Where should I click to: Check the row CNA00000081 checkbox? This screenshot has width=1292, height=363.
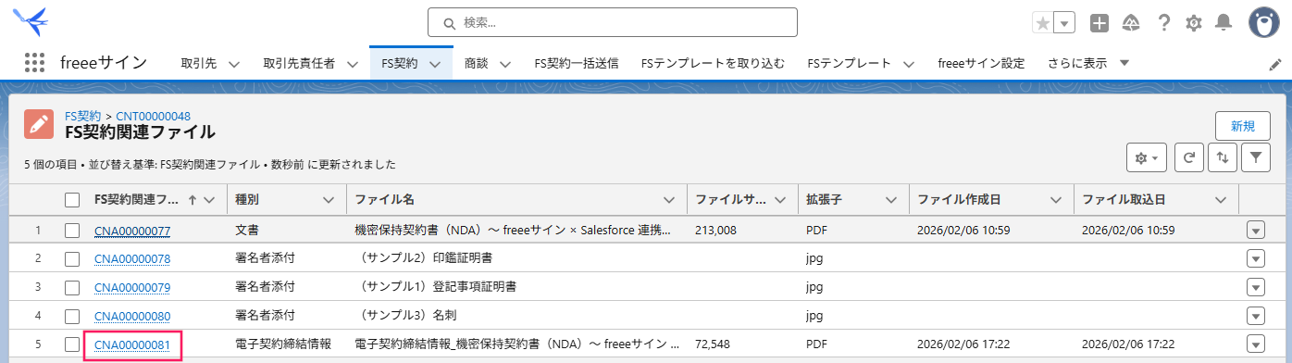tap(72, 344)
